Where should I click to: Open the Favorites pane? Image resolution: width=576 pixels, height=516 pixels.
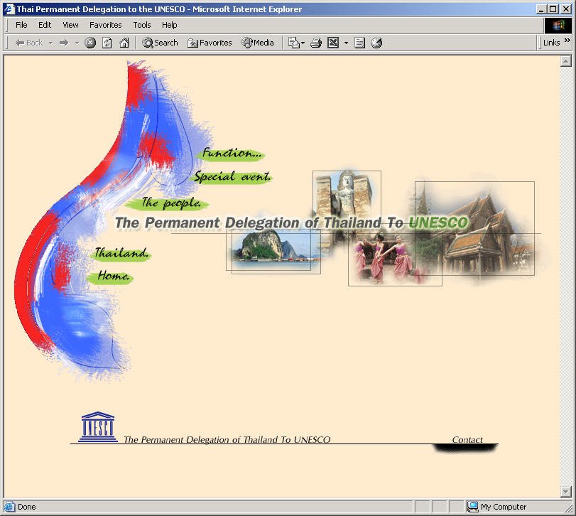pos(210,43)
